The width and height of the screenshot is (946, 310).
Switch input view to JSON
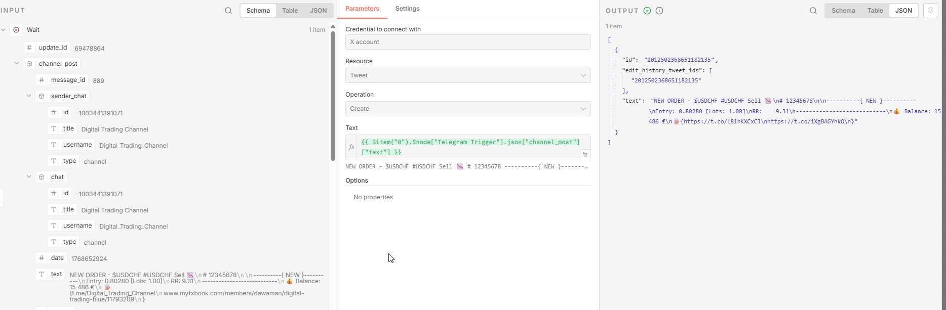(x=318, y=11)
